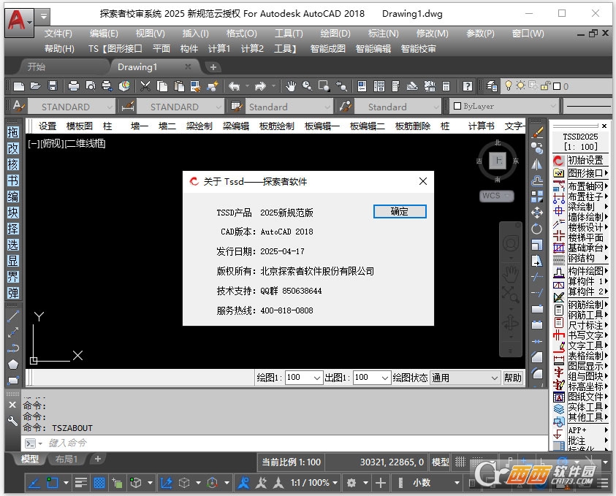Open the table style Standard dropdown
Viewport: 616px width, 496px height.
(289, 107)
